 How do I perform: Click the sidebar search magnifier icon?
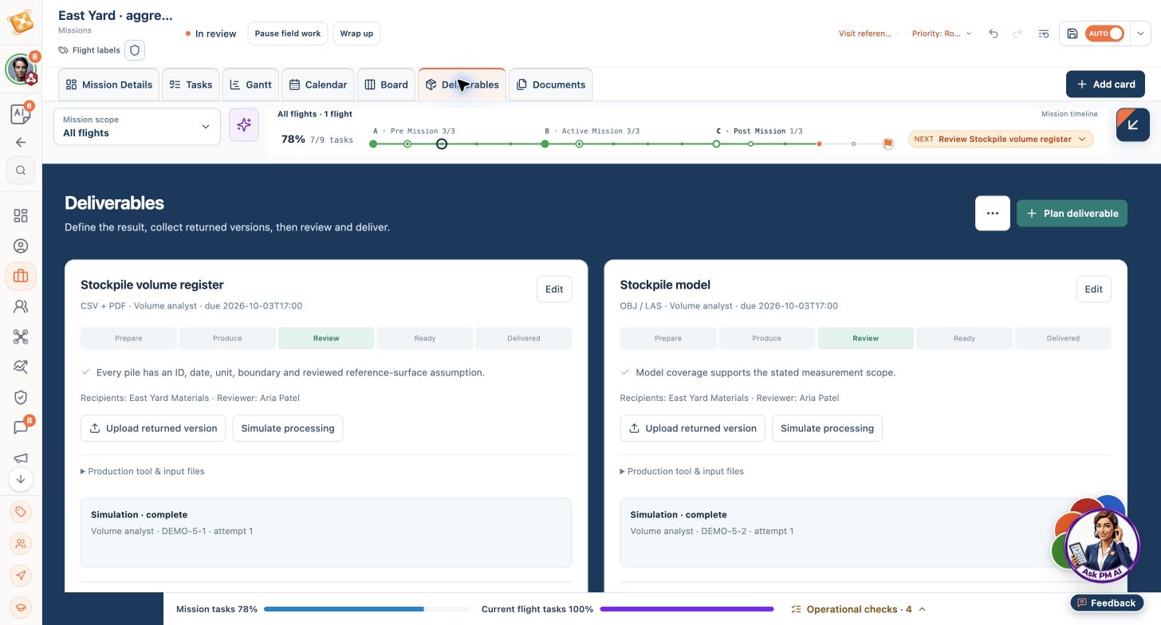tap(21, 170)
